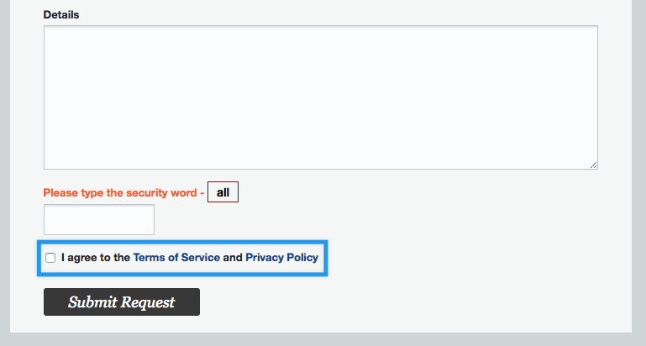The width and height of the screenshot is (646, 346).
Task: Click the diagonal resize grip icon
Action: click(593, 165)
